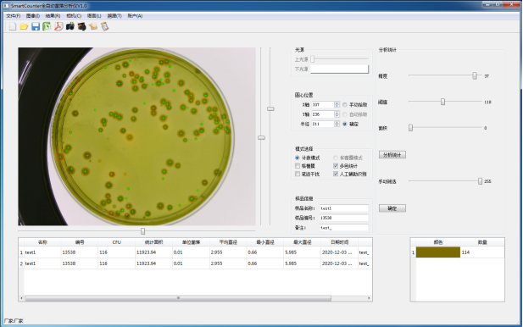The height and width of the screenshot is (327, 523).
Task: Export to PDF using red Acrobat icon
Action: pyautogui.click(x=58, y=26)
